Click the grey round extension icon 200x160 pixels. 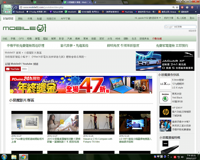187,7
